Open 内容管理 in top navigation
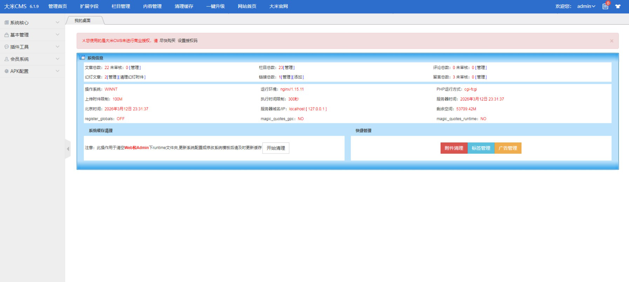This screenshot has width=629, height=282. pyautogui.click(x=152, y=6)
